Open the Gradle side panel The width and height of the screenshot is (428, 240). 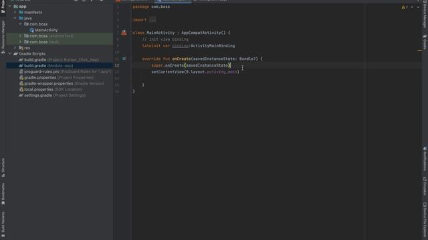(425, 41)
